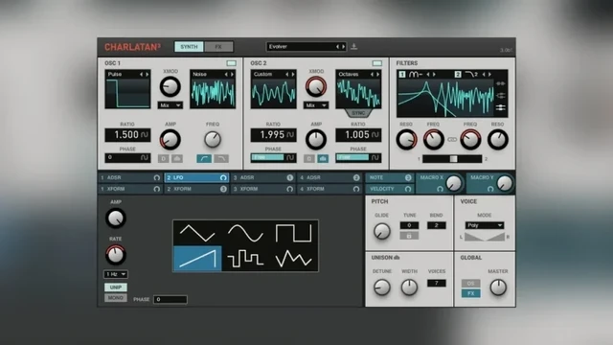Screen dimensions: 613x345
Task: Click the global FX button
Action: pyautogui.click(x=470, y=293)
